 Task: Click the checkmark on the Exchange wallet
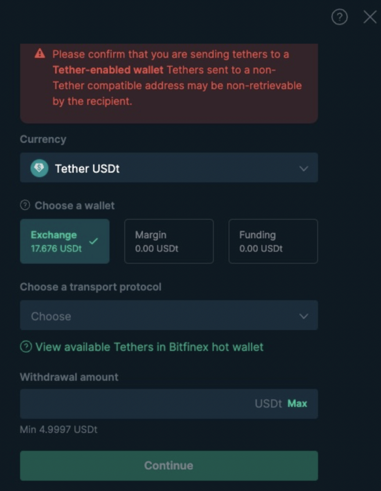click(93, 241)
